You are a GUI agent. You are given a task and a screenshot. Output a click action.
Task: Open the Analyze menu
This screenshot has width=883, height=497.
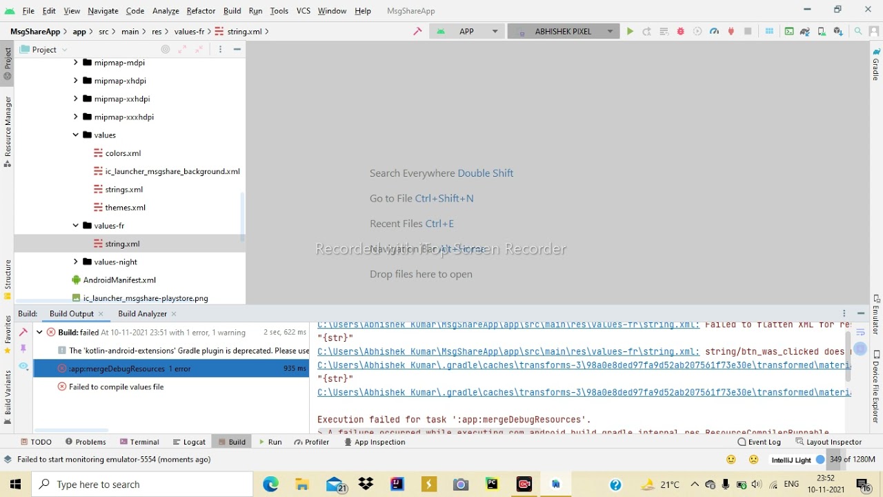click(x=166, y=10)
